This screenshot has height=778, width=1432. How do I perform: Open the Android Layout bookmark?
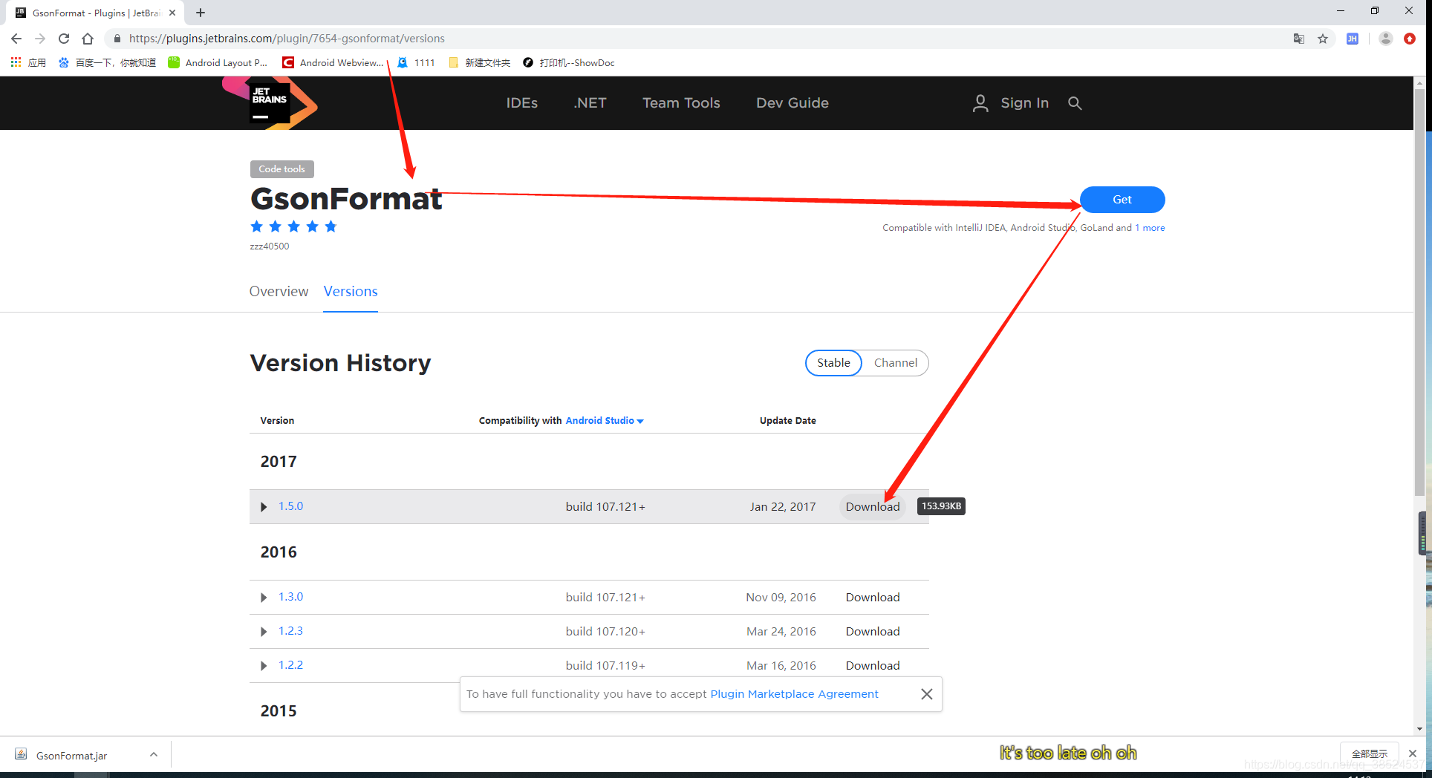218,62
